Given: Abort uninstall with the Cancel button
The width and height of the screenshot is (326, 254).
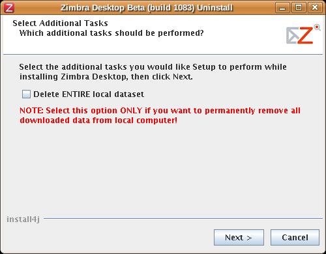Looking at the screenshot, I should pos(295,237).
